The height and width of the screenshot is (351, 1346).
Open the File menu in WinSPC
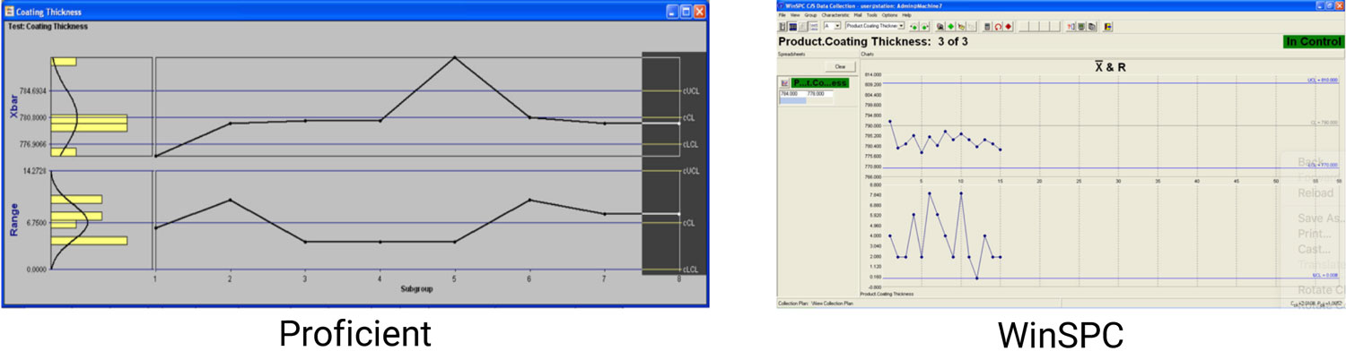coord(782,15)
